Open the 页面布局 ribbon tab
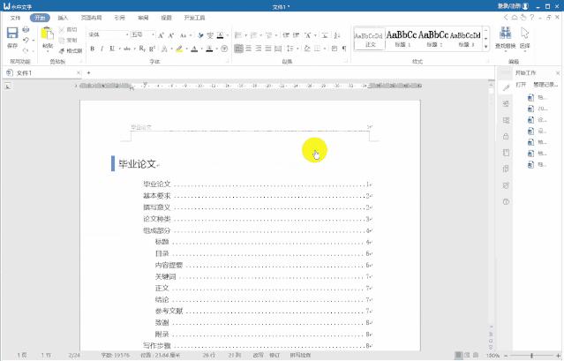The image size is (564, 361). pyautogui.click(x=91, y=18)
